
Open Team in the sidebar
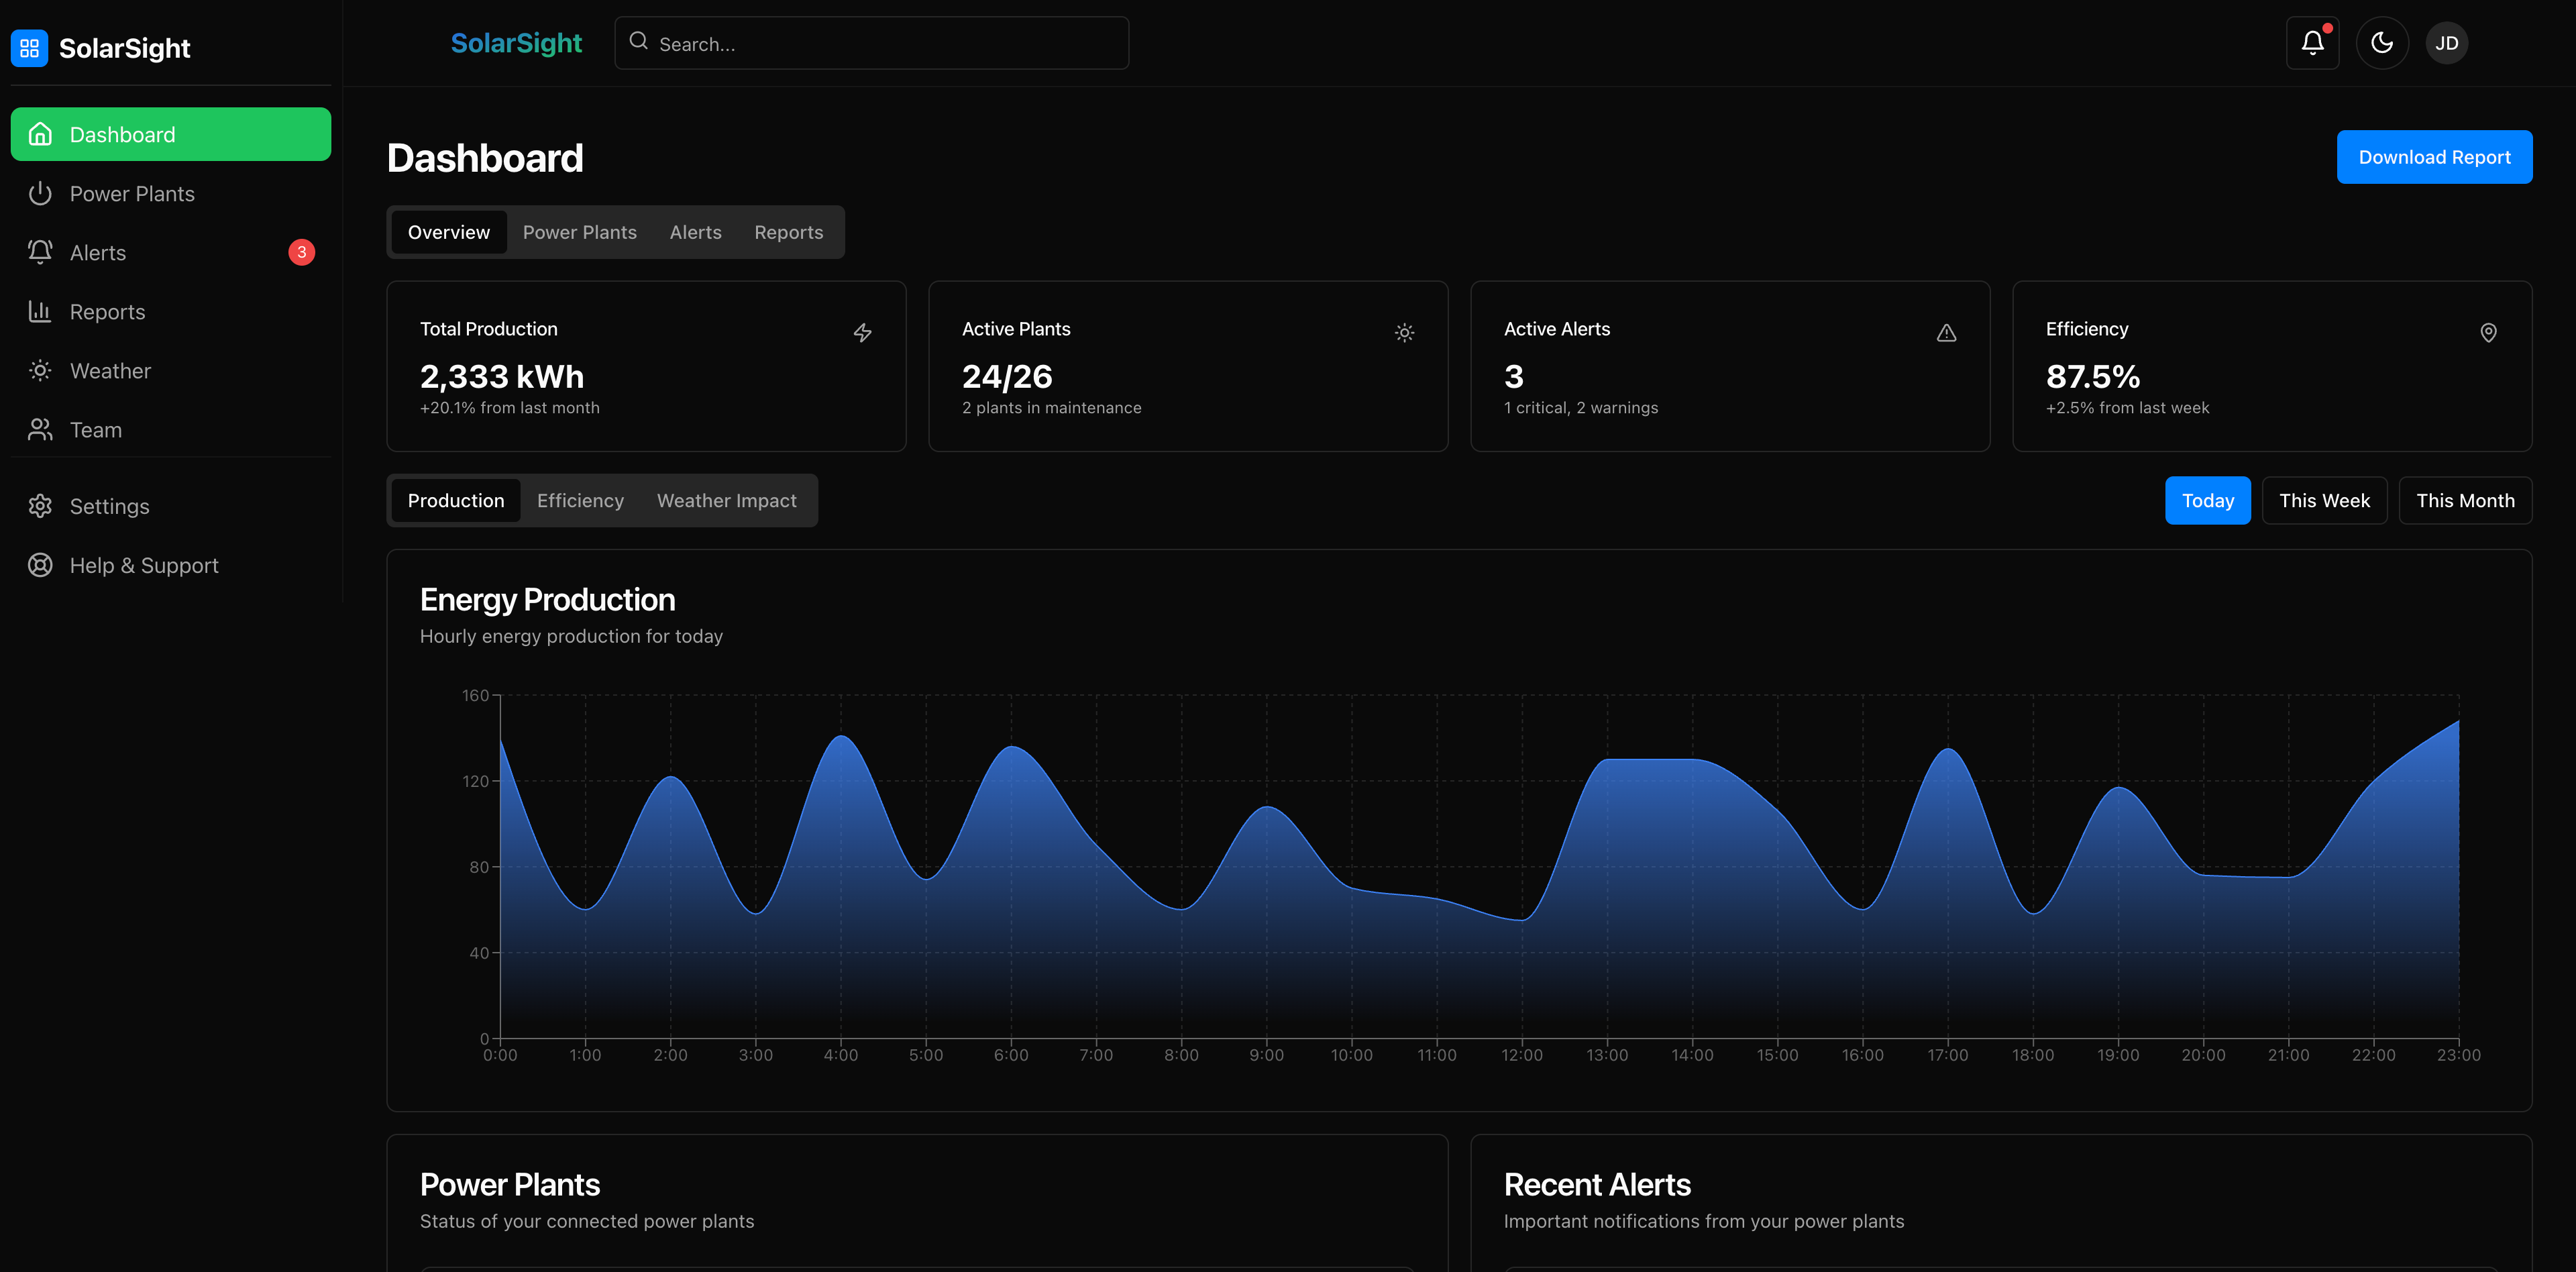click(x=96, y=430)
